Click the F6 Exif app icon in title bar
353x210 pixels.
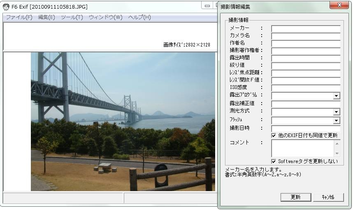6,7
